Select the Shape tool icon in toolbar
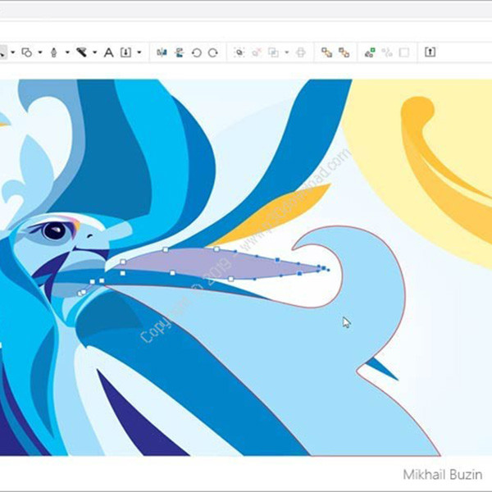492x492 pixels. pos(27,52)
